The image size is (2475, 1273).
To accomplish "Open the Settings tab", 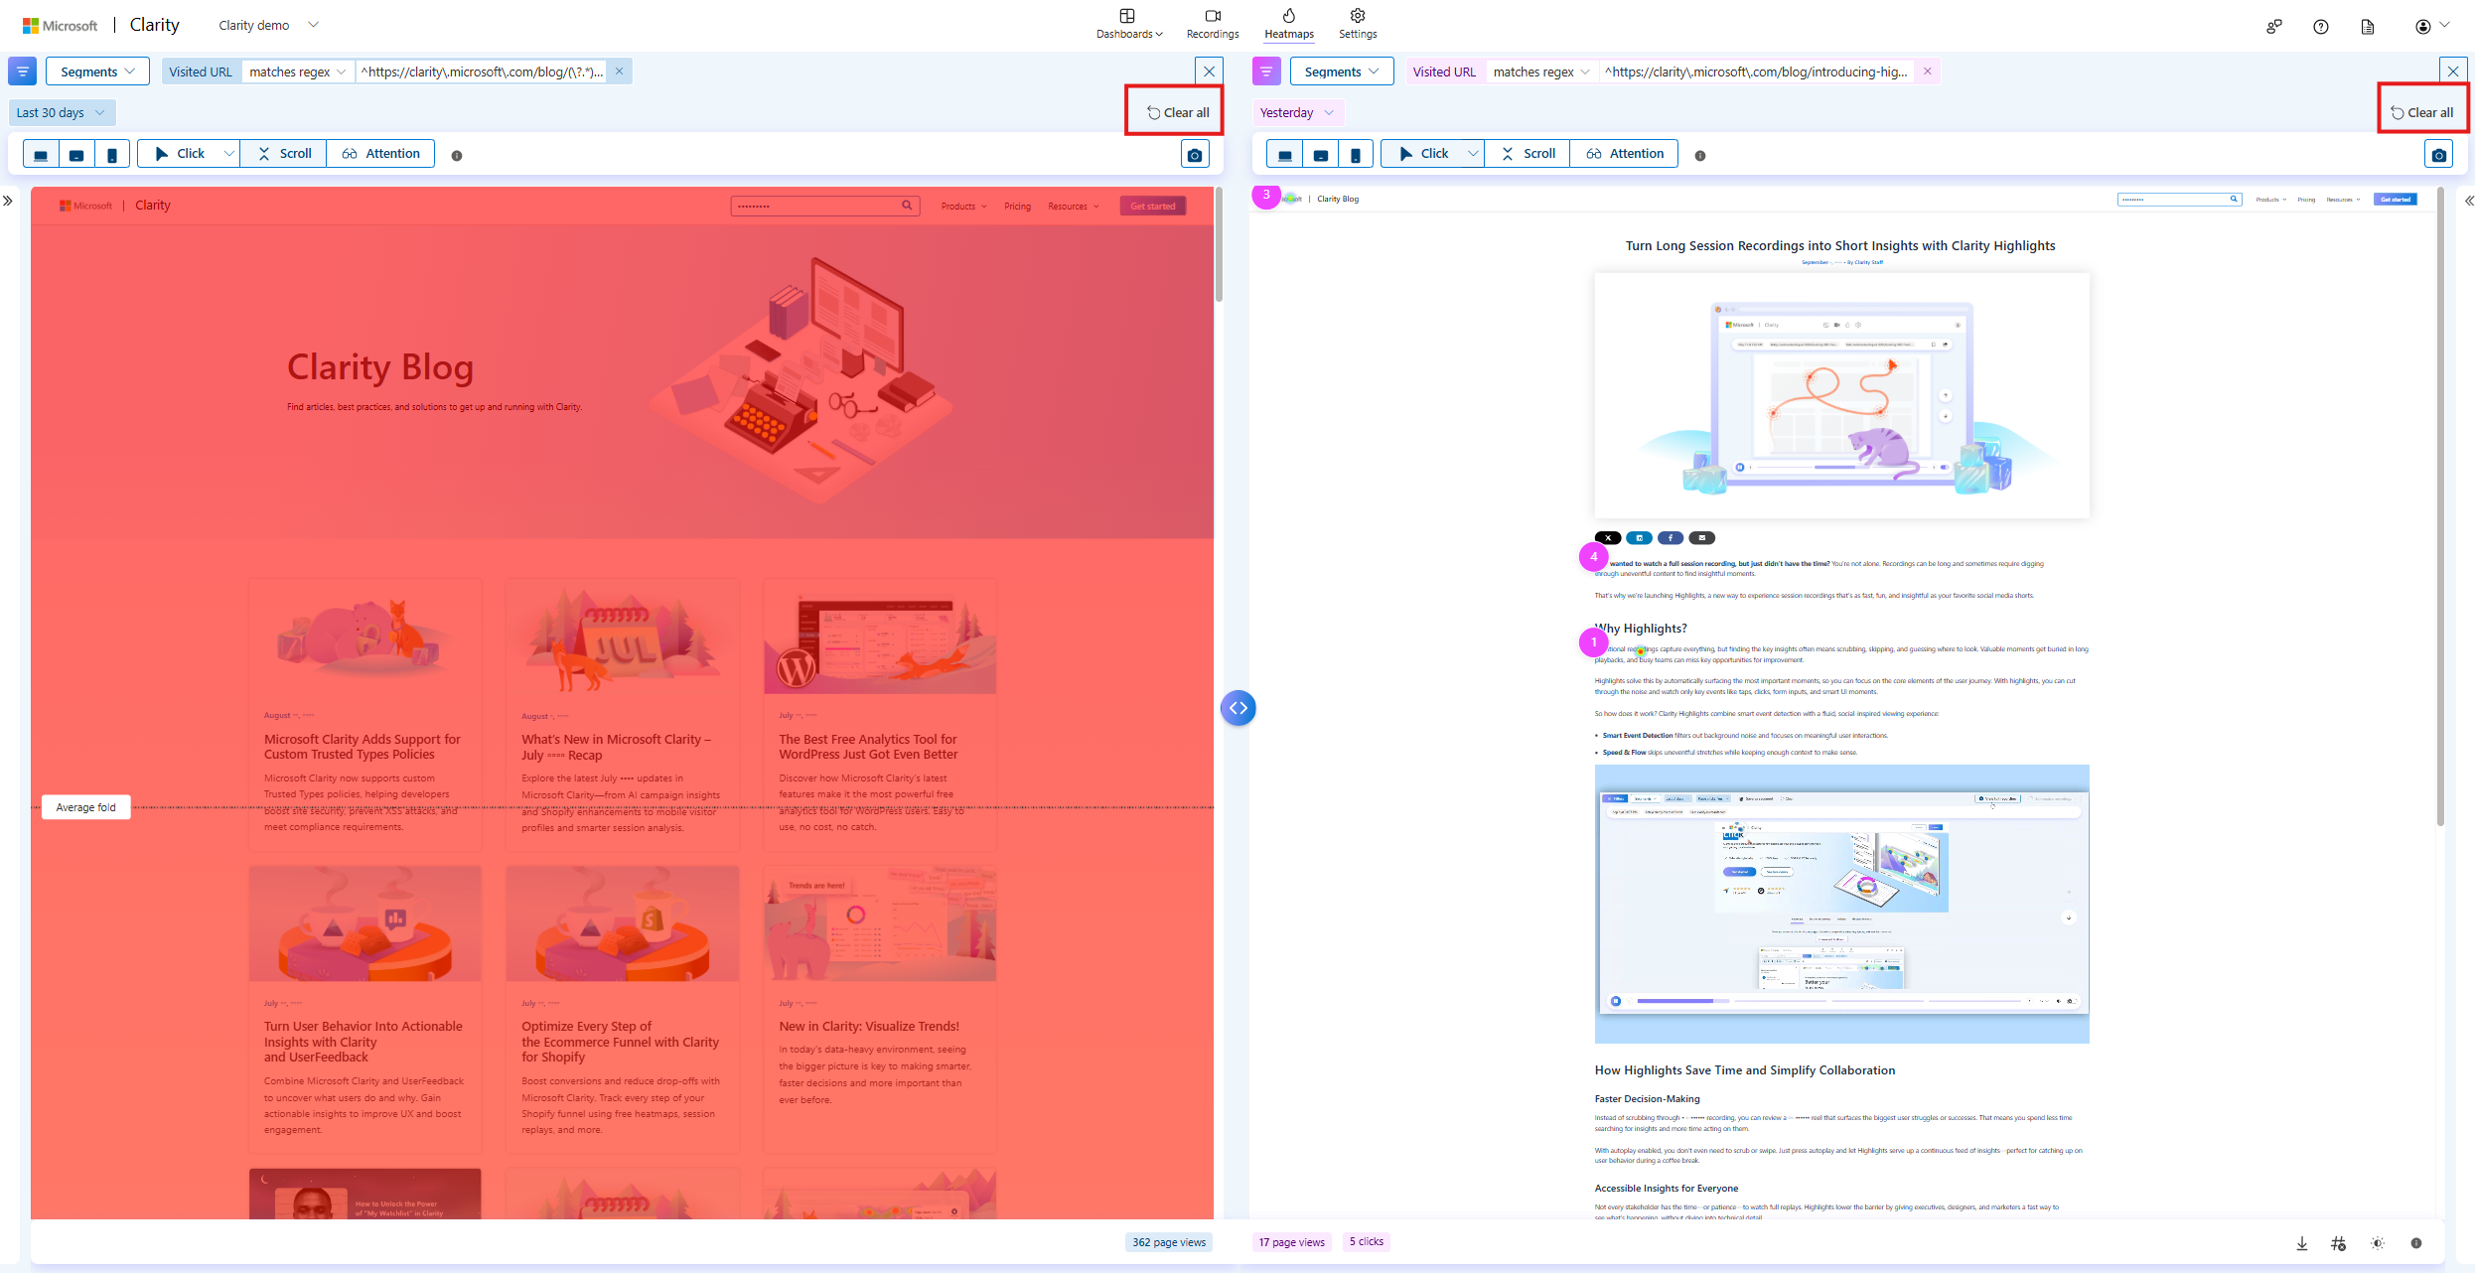I will pyautogui.click(x=1358, y=24).
